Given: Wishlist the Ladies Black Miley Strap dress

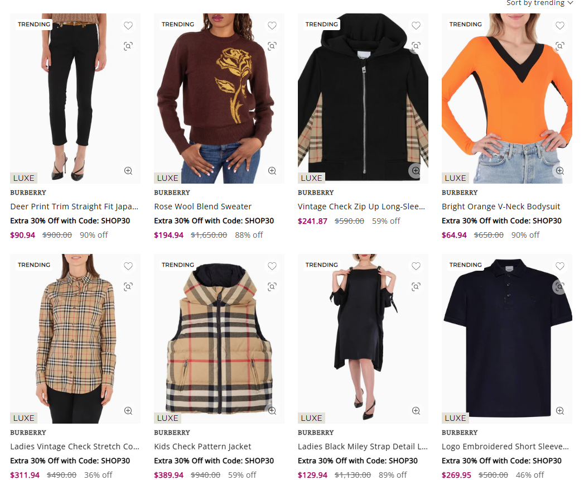Looking at the screenshot, I should (416, 266).
